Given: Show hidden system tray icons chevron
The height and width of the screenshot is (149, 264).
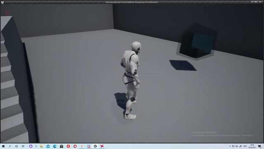Looking at the screenshot, I should coord(230,146).
